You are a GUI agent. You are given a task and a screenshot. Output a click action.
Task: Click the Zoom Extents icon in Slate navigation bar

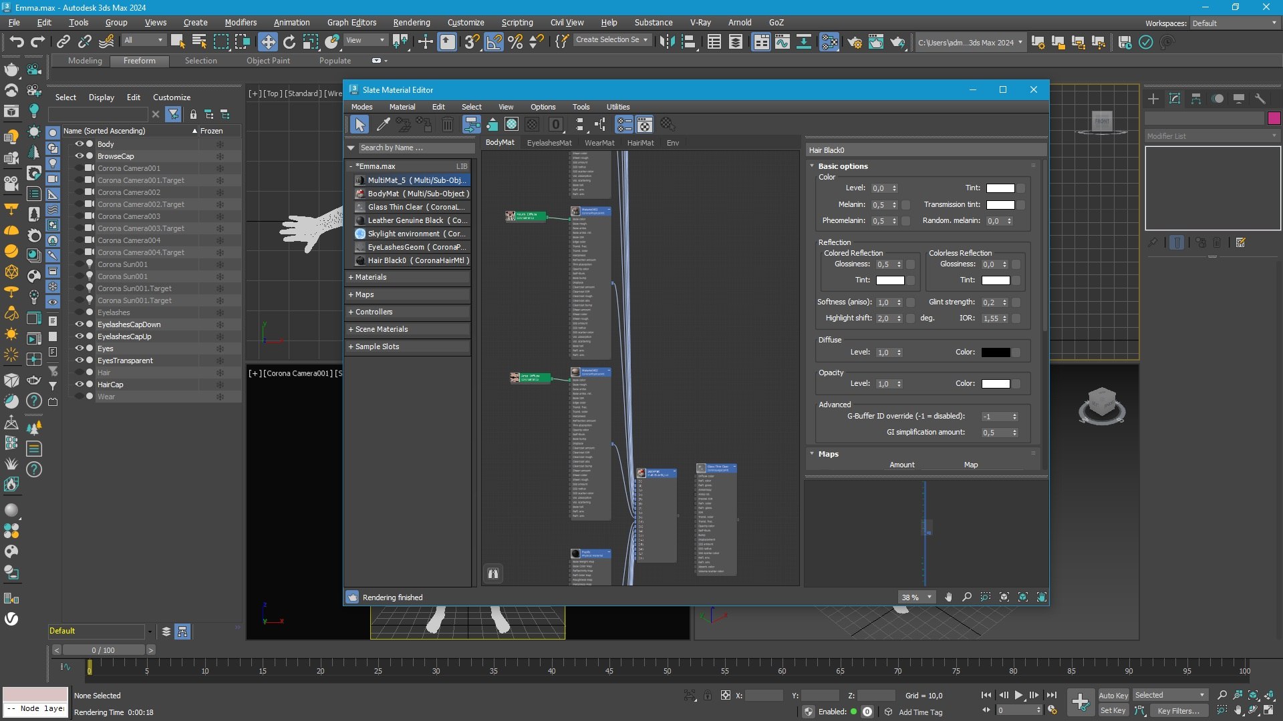[1004, 597]
